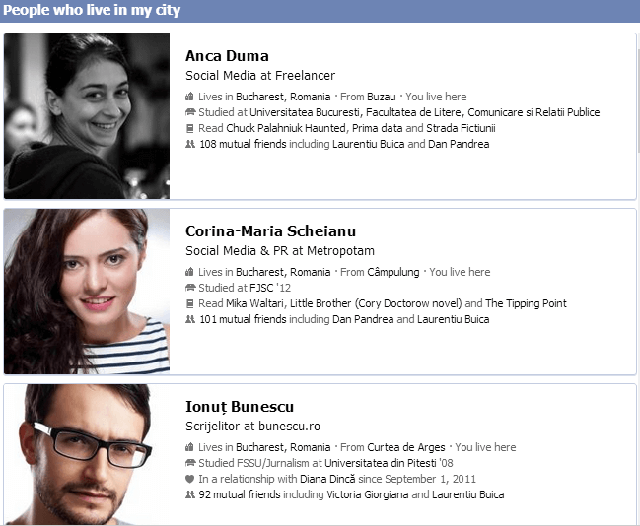Open the Chuck Palahniuk Haunted book link
This screenshot has height=526, width=640.
(x=286, y=128)
